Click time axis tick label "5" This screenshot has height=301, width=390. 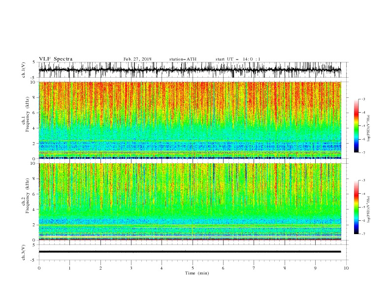tap(193, 268)
